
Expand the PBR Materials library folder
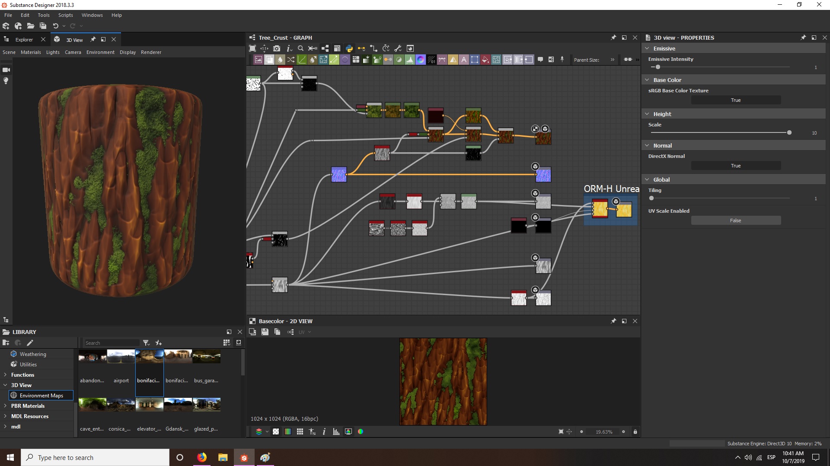(5, 406)
